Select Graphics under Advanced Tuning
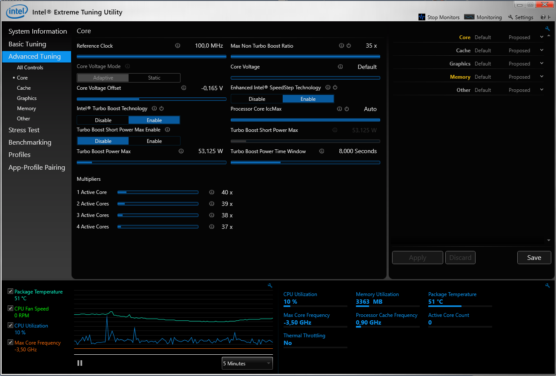Image resolution: width=556 pixels, height=376 pixels. click(27, 98)
